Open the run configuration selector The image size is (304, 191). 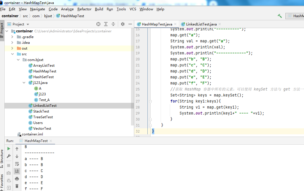pyautogui.click(x=295, y=16)
